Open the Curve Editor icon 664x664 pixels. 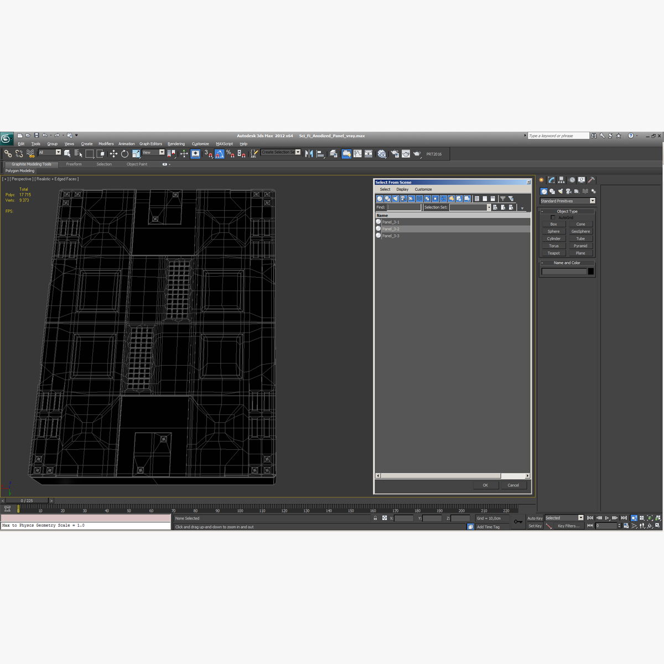click(357, 154)
